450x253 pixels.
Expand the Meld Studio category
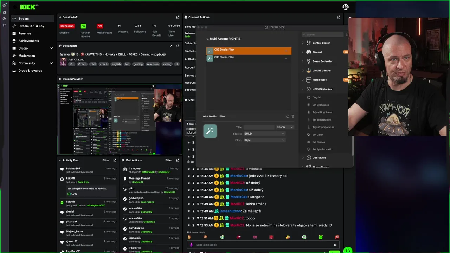[303, 80]
